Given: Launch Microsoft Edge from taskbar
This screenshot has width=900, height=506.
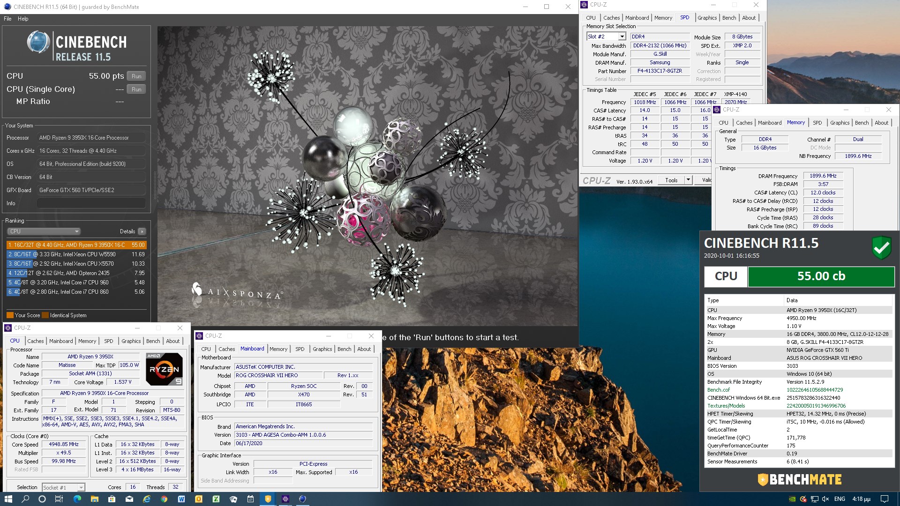Looking at the screenshot, I should 77,499.
